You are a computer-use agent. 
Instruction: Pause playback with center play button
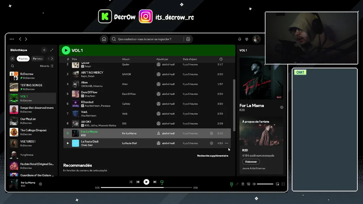[146, 182]
